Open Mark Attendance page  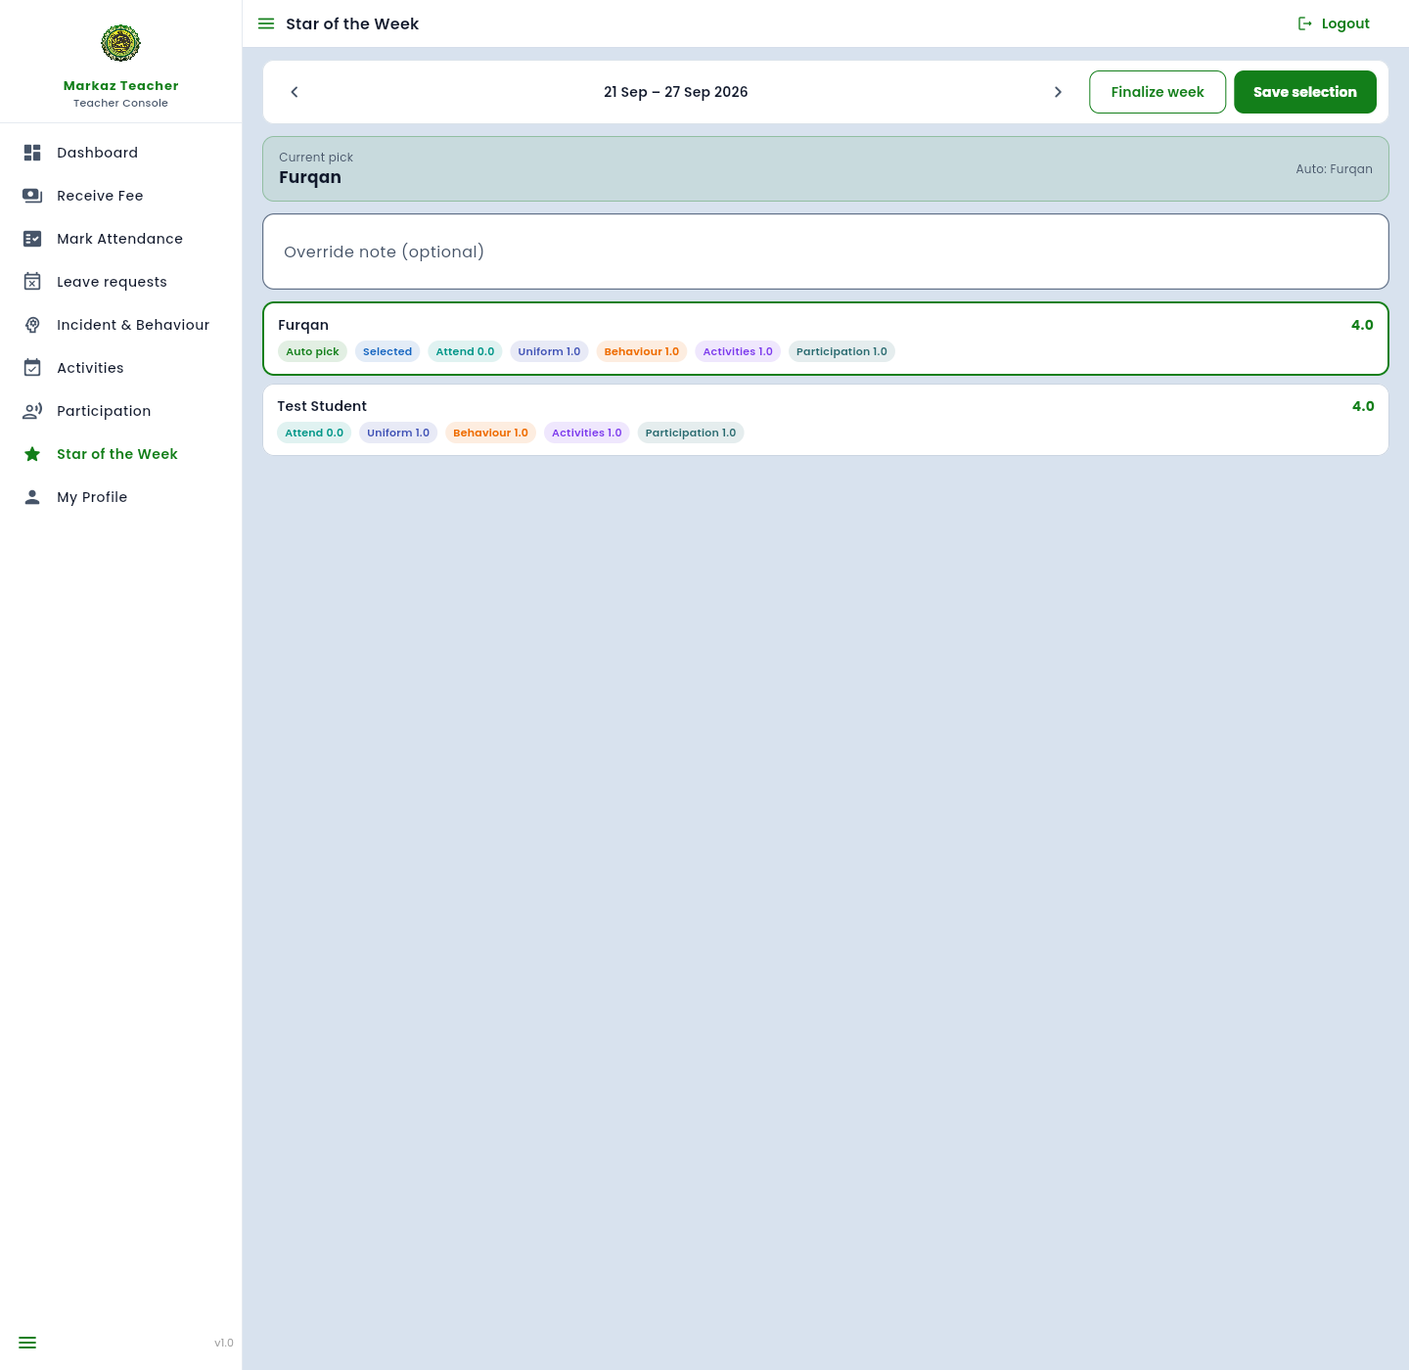tap(121, 239)
